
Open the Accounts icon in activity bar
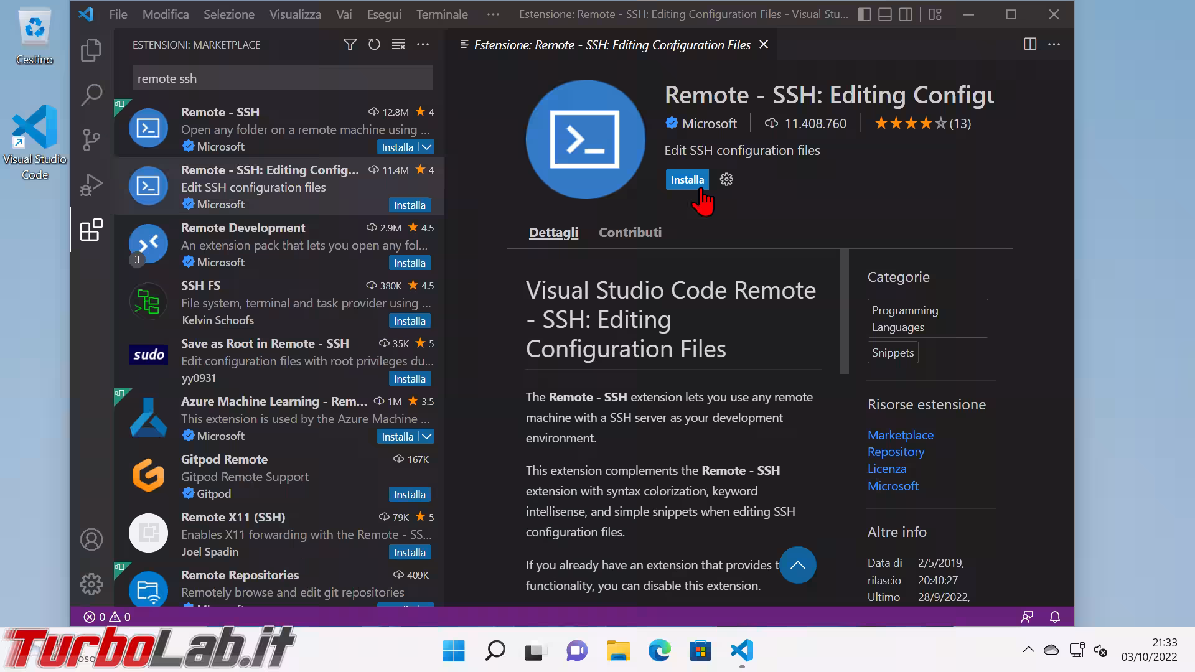(91, 539)
